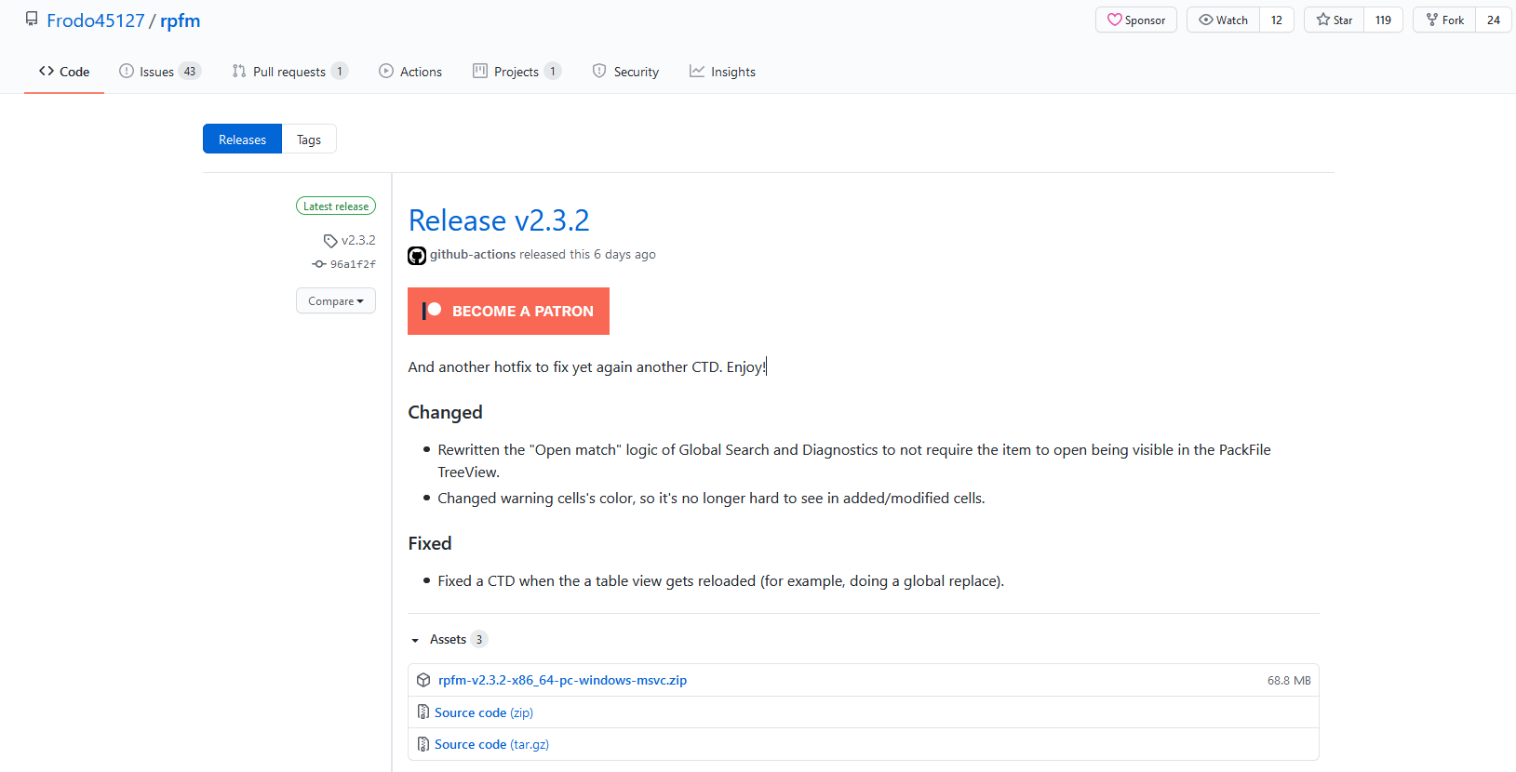Click the Latest release badge
The image size is (1516, 772).
[336, 206]
